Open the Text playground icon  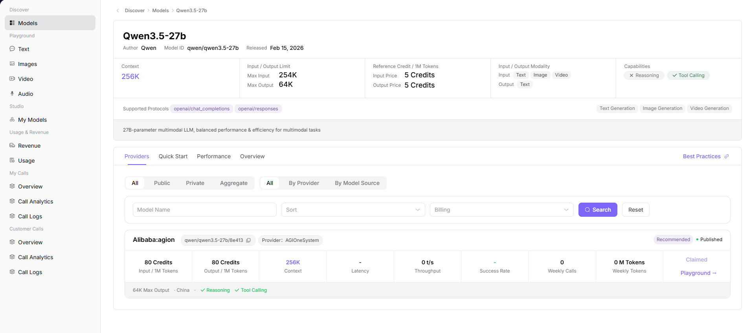click(12, 49)
